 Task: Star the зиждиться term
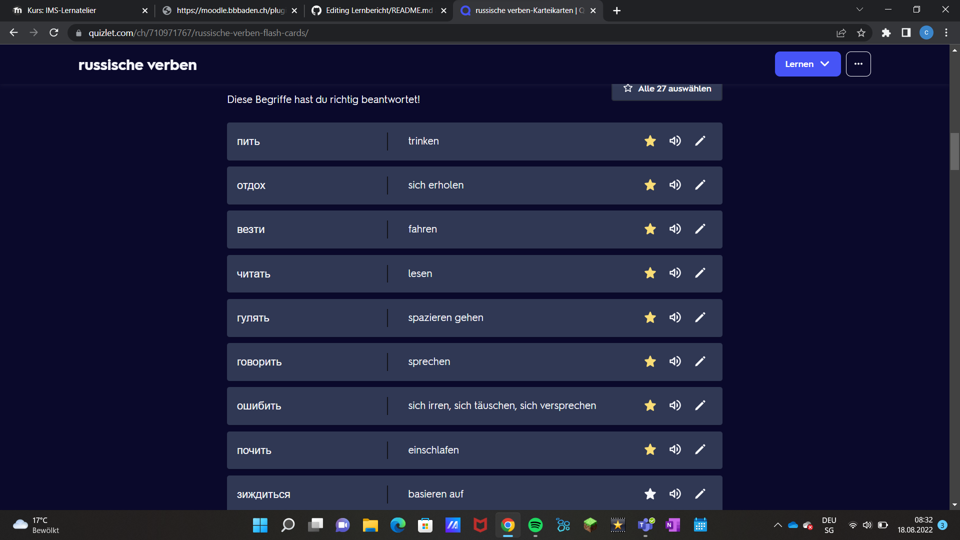pyautogui.click(x=650, y=494)
